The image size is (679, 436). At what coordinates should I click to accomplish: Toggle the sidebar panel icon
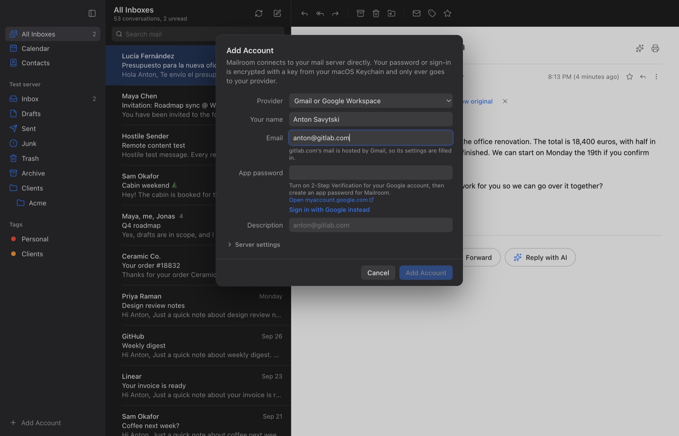coord(92,13)
